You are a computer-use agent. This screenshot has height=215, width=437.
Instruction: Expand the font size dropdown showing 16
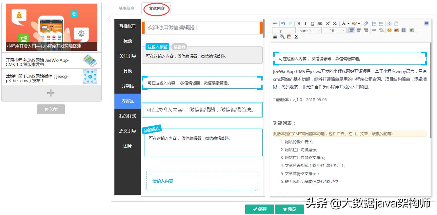click(x=334, y=30)
